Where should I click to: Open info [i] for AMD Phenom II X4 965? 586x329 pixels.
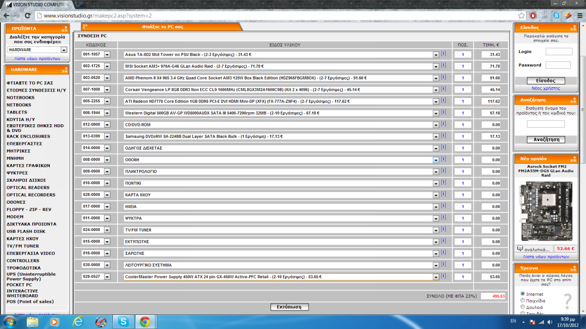click(443, 77)
